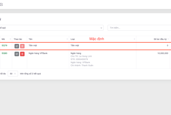Edit the Ngân hàng VPBank fund
The height and width of the screenshot is (115, 171).
pyautogui.click(x=17, y=54)
